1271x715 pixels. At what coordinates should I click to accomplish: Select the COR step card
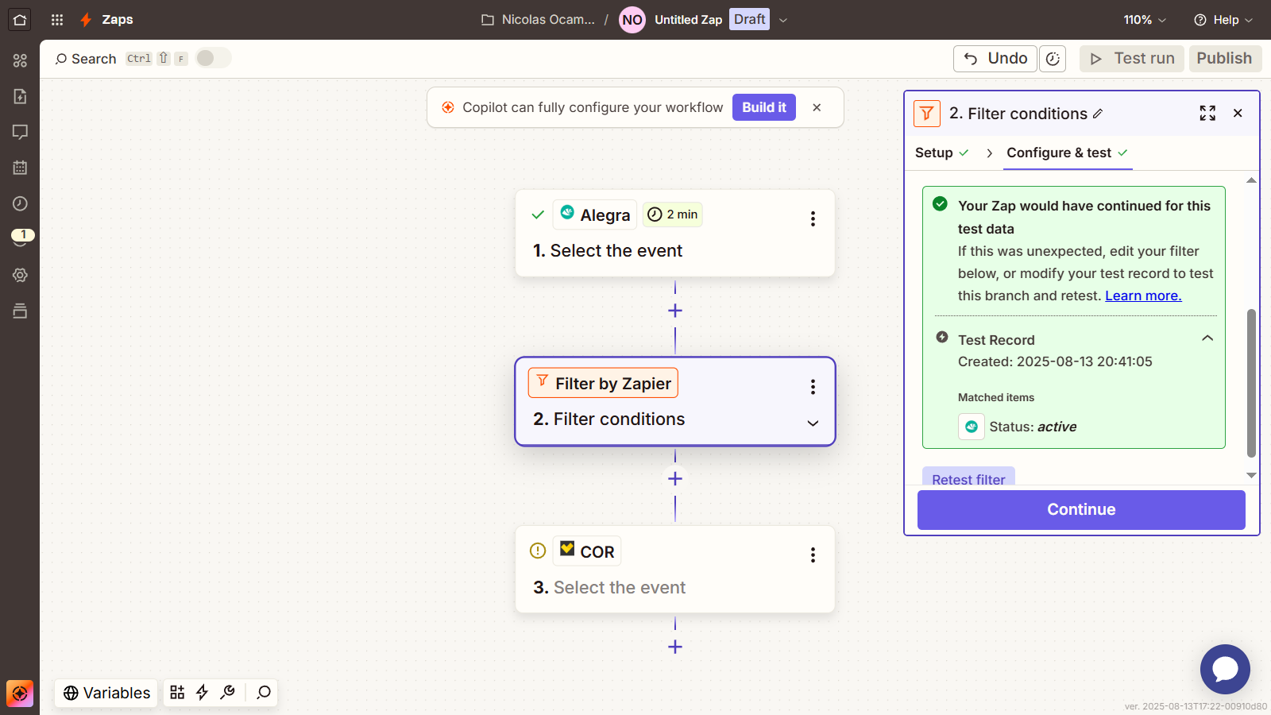[x=675, y=569]
